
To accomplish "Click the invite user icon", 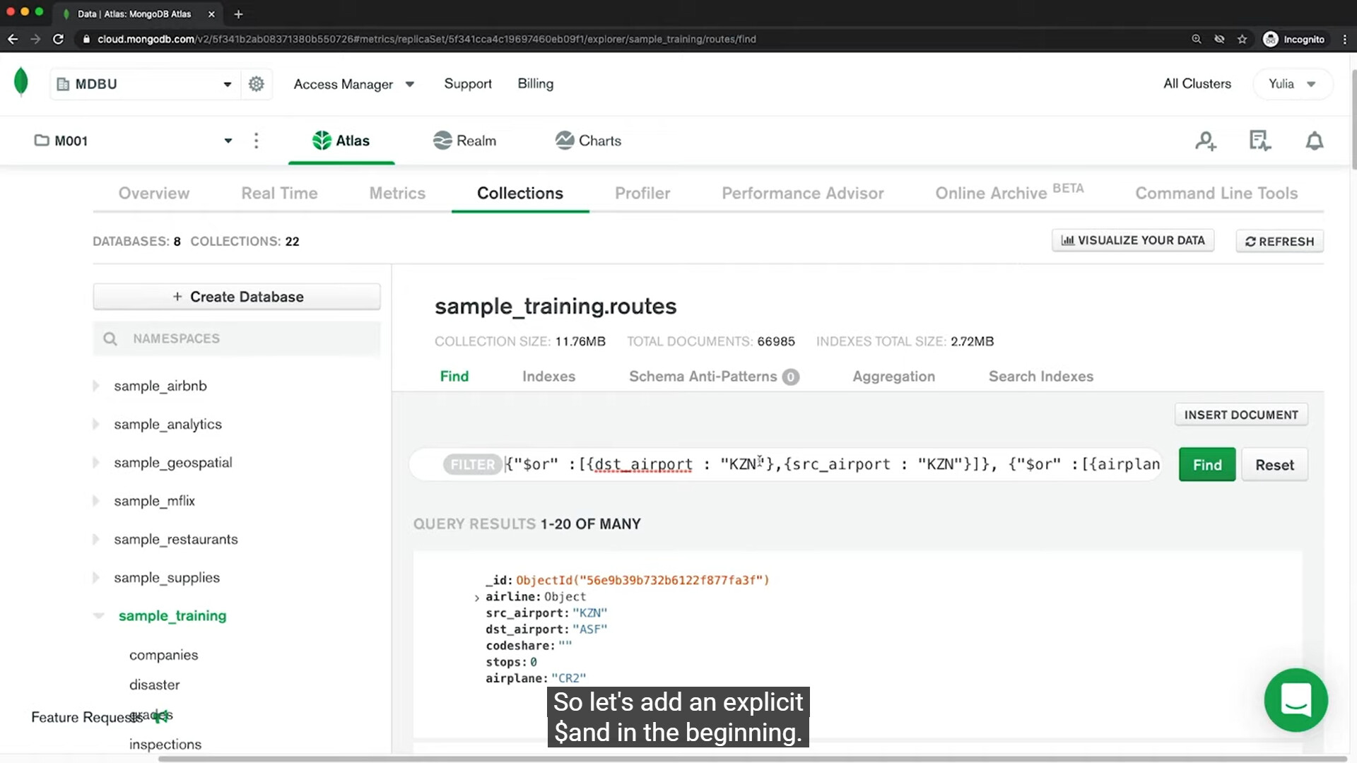I will [x=1206, y=141].
